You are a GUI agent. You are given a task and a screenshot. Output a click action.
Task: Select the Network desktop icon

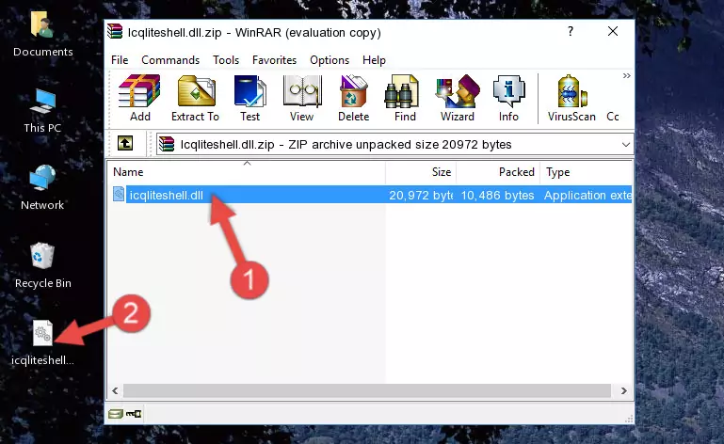42,188
